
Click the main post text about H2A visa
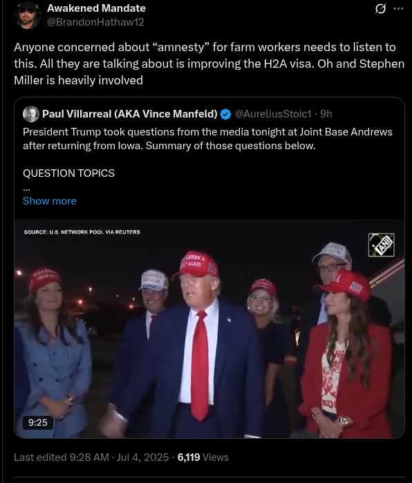(x=209, y=64)
